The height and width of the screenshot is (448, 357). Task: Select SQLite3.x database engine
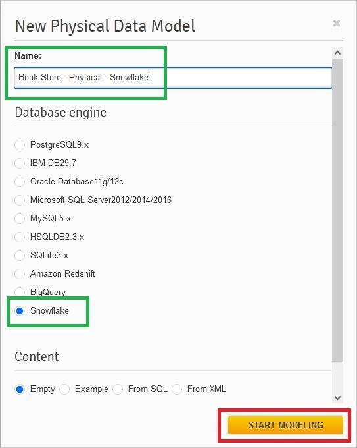[x=20, y=255]
